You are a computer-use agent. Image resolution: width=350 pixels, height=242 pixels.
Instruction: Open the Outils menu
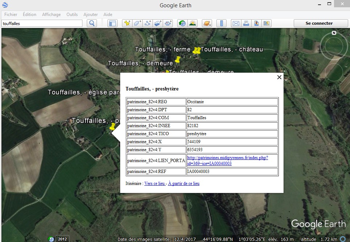pyautogui.click(x=72, y=15)
